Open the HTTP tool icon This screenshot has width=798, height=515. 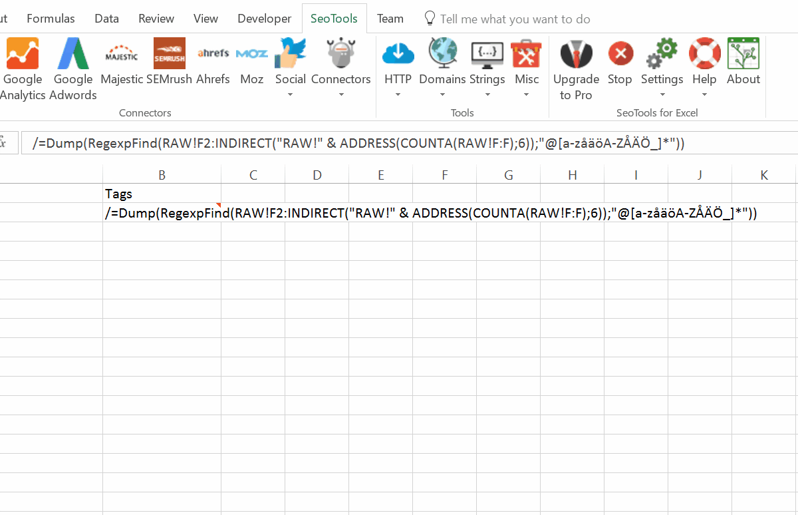pos(398,53)
